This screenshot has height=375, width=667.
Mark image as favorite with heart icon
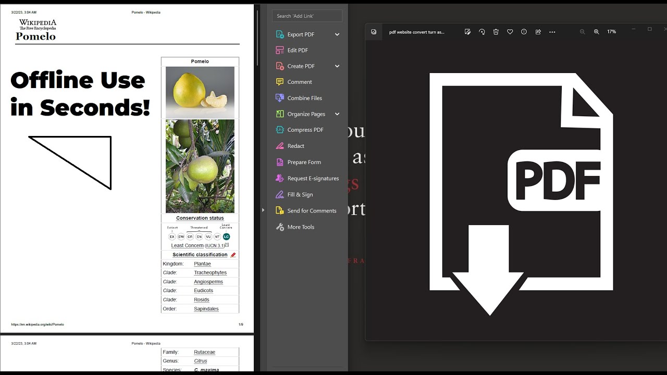[x=510, y=32]
